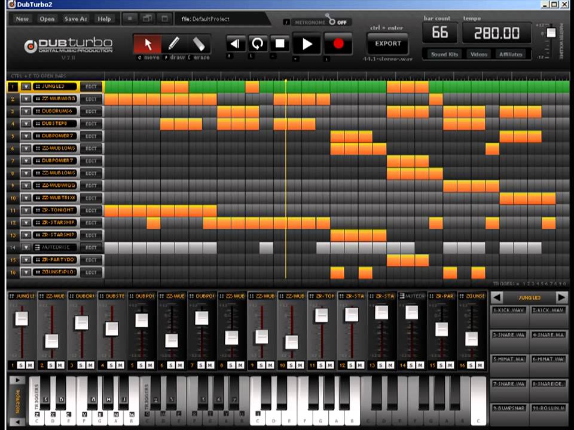
Task: Open the dropdown for track 16 ZOUNSEXPLO
Action: pos(26,272)
